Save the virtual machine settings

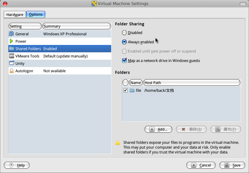coord(232,165)
